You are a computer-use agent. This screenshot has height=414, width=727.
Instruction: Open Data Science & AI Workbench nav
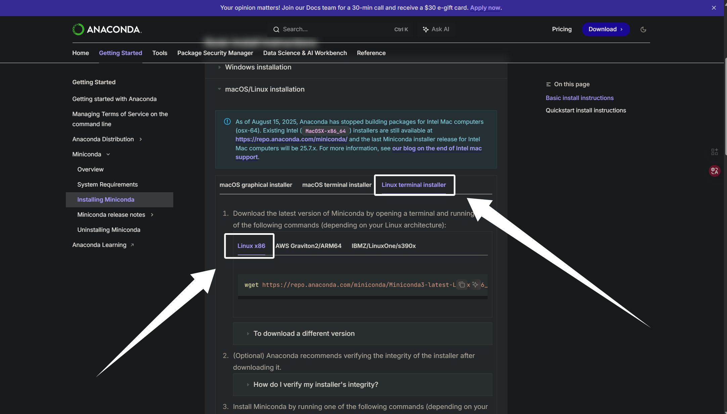[x=305, y=53]
